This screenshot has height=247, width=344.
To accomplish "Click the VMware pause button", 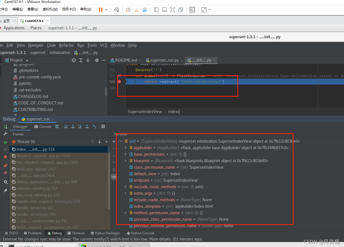I will [101, 10].
